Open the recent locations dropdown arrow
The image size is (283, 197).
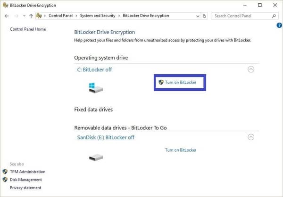click(x=24, y=16)
